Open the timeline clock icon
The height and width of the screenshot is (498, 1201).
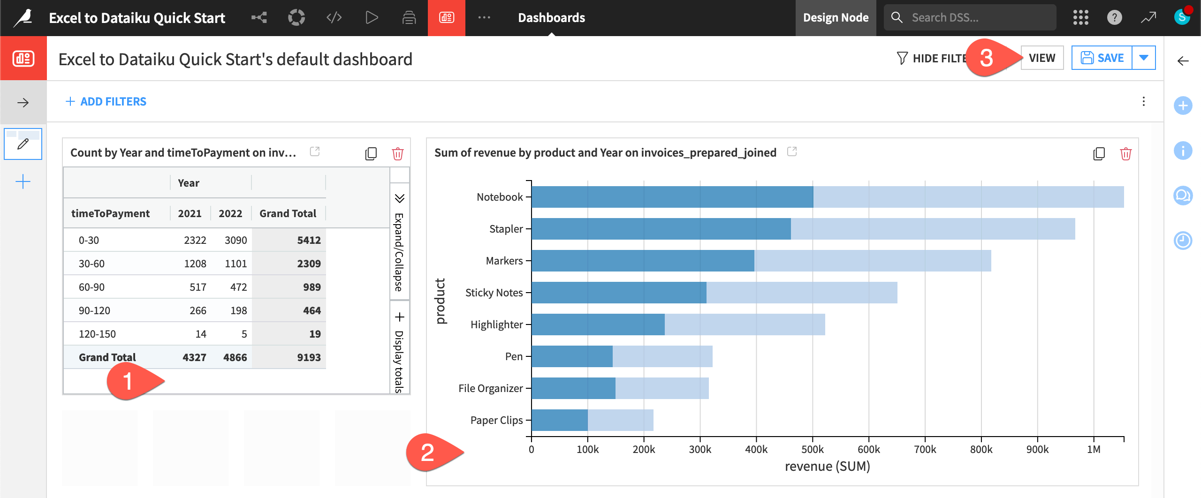1183,241
